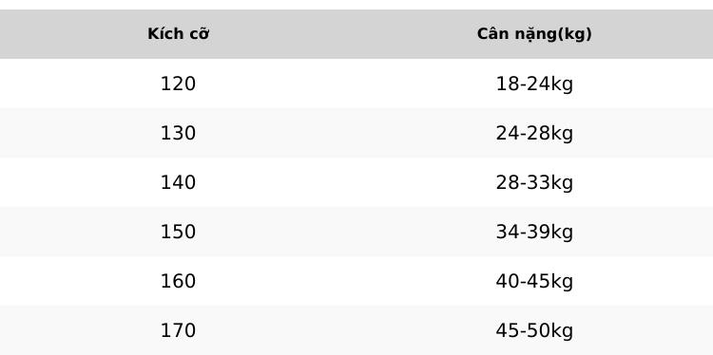
Task: Select size 130 cell
Action: pos(179,133)
